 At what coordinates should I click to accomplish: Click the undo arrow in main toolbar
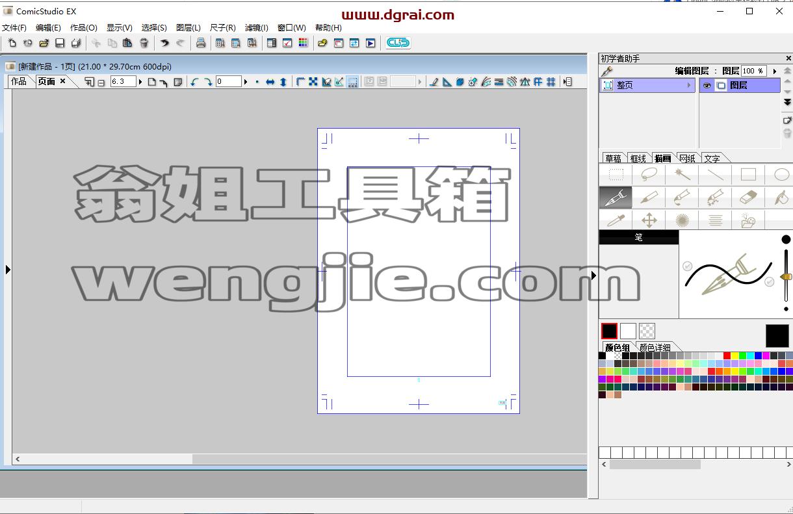click(164, 43)
